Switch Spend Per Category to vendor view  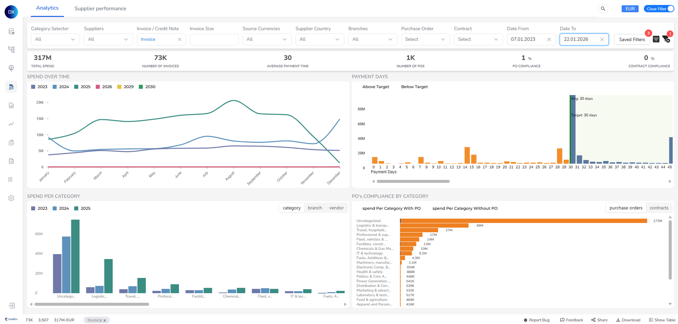pos(336,207)
